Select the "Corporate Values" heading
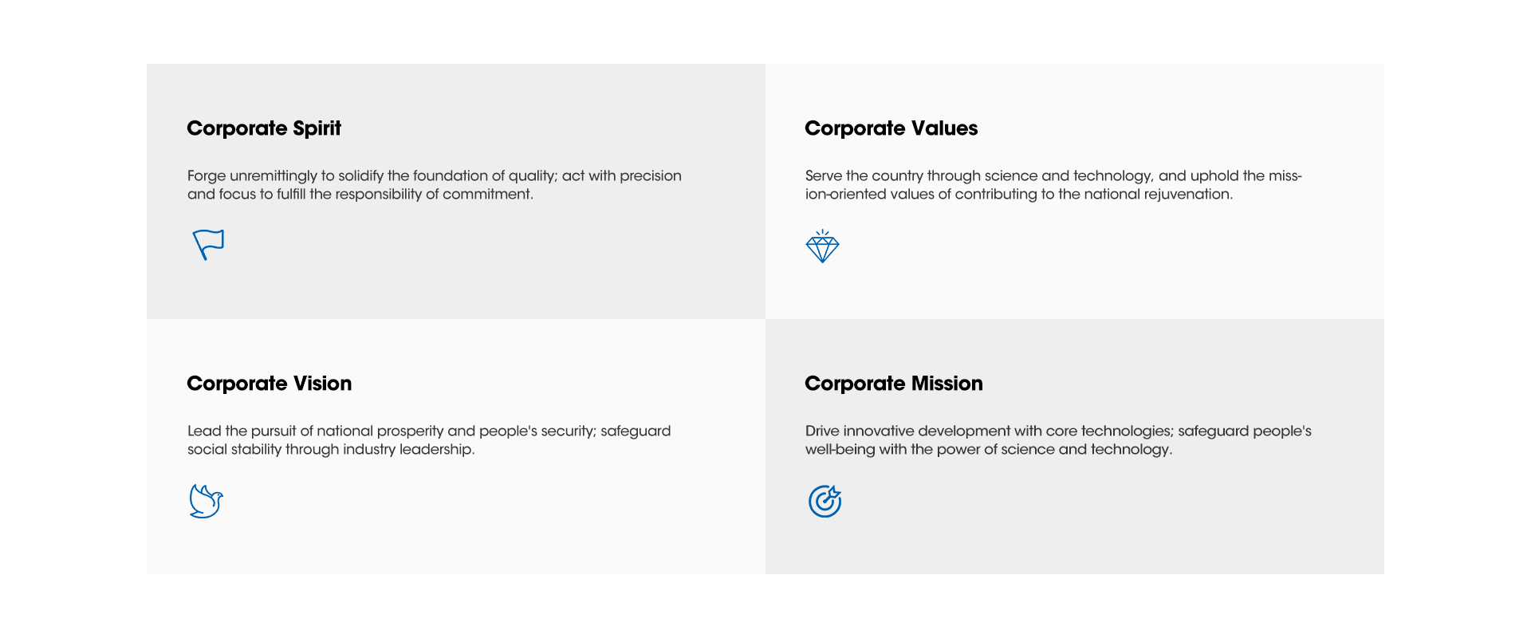This screenshot has width=1531, height=638. point(891,128)
